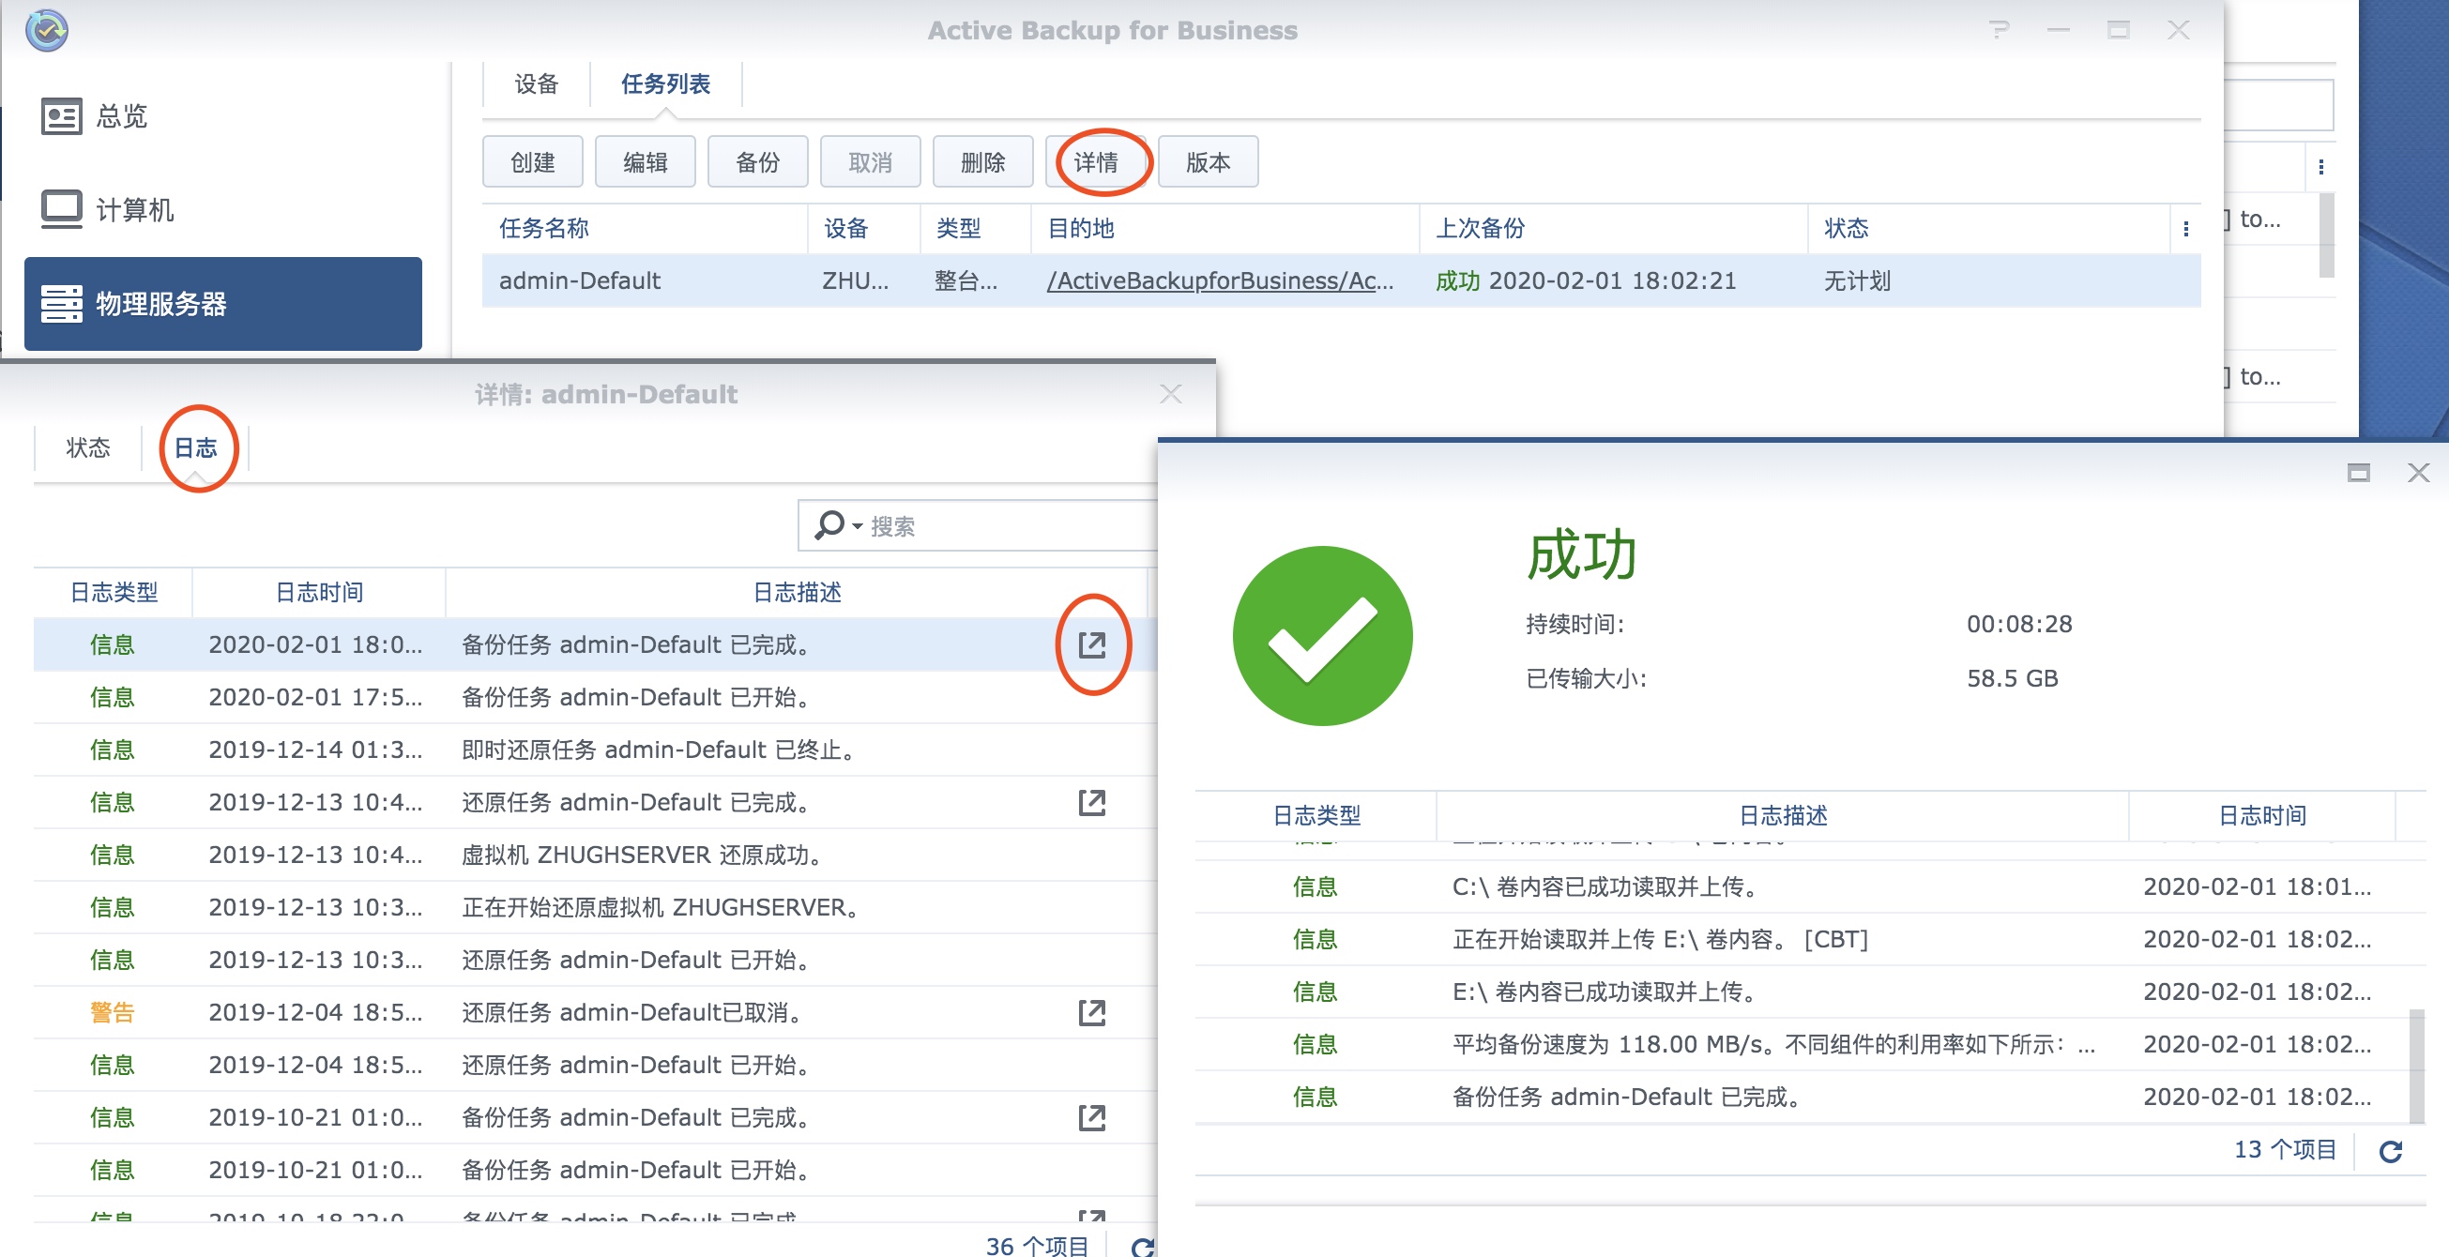Click the 编辑 button

(646, 162)
